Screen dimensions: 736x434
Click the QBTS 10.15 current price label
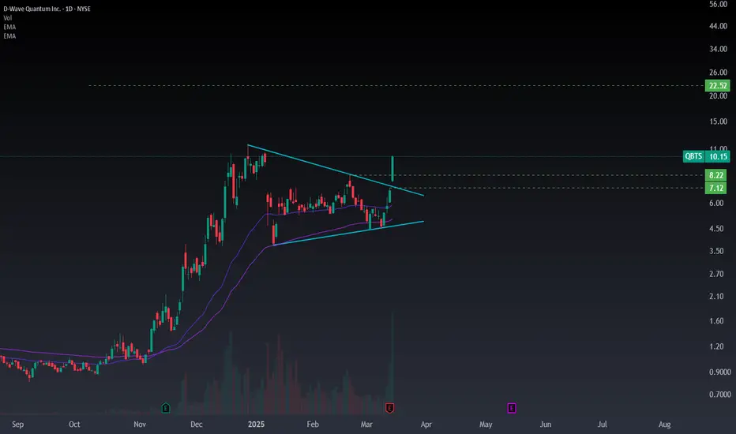pyautogui.click(x=707, y=156)
